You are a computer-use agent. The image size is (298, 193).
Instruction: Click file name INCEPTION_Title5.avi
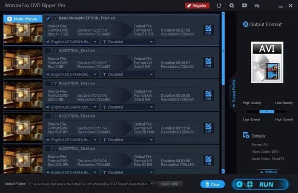[x=77, y=149]
